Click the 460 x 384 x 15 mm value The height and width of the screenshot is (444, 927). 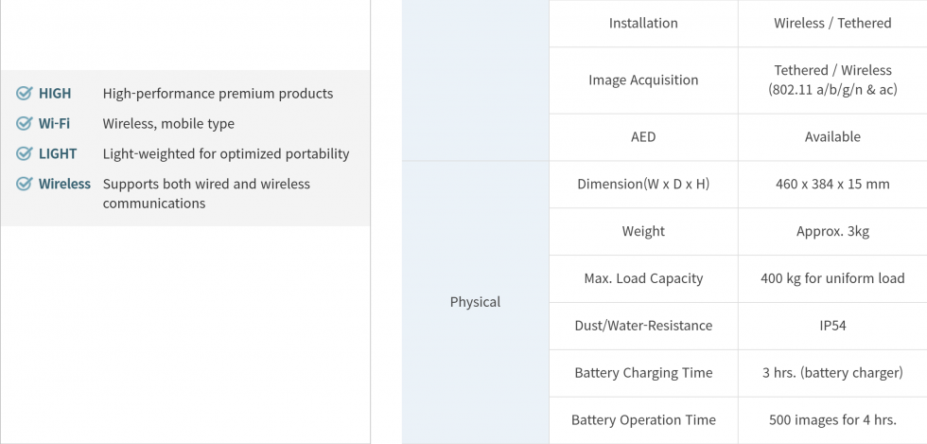pyautogui.click(x=832, y=185)
